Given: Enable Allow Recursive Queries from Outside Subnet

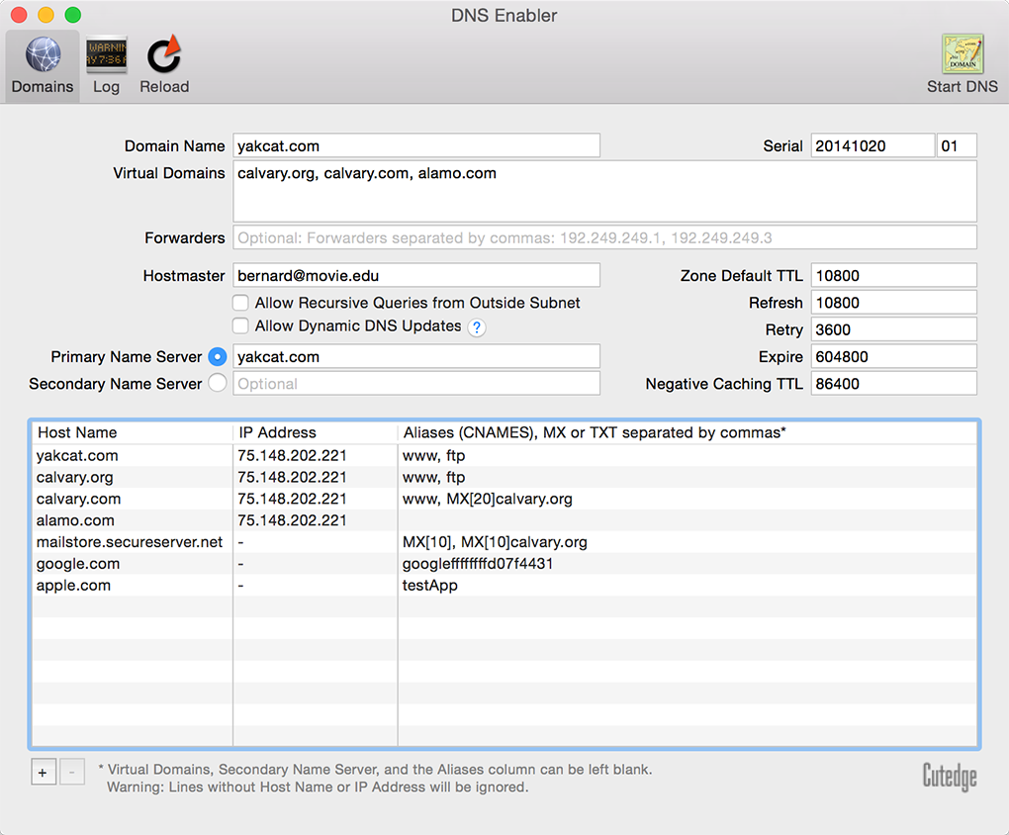Looking at the screenshot, I should click(x=240, y=303).
